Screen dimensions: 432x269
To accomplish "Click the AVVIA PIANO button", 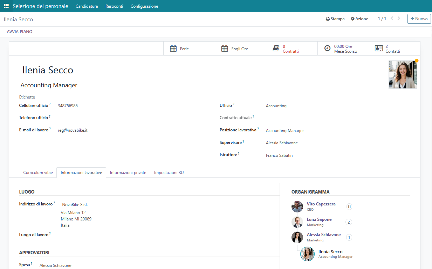I will (x=20, y=32).
